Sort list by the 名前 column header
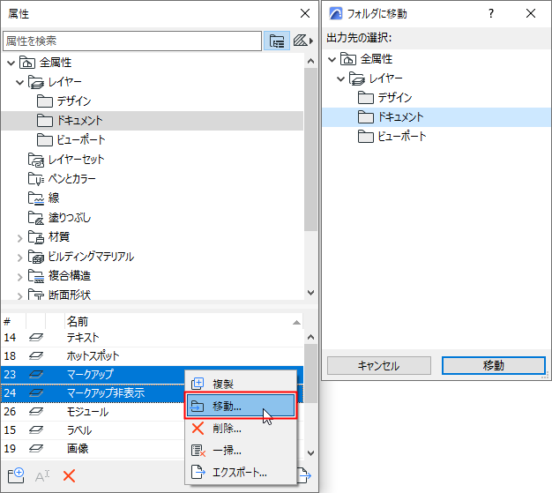This screenshot has width=552, height=493. (183, 321)
